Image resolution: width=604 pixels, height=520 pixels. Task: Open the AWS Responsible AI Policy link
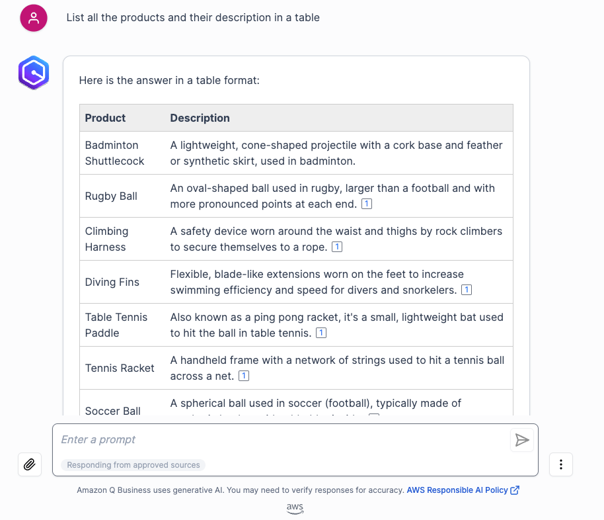pos(457,490)
